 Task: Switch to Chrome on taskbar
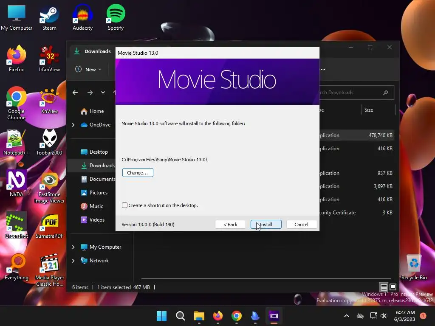236,316
